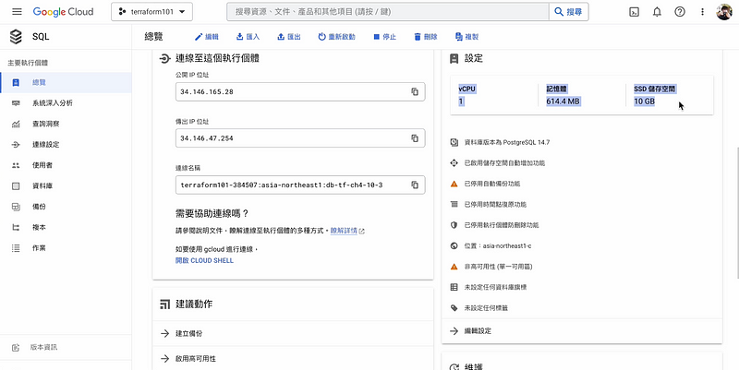The width and height of the screenshot is (739, 370).
Task: Click the database flags table icon
Action: click(x=454, y=287)
